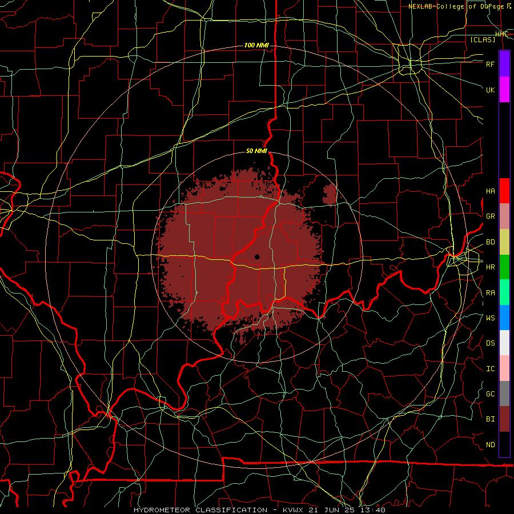Click the BD legend label
The image size is (514, 514).
point(490,242)
